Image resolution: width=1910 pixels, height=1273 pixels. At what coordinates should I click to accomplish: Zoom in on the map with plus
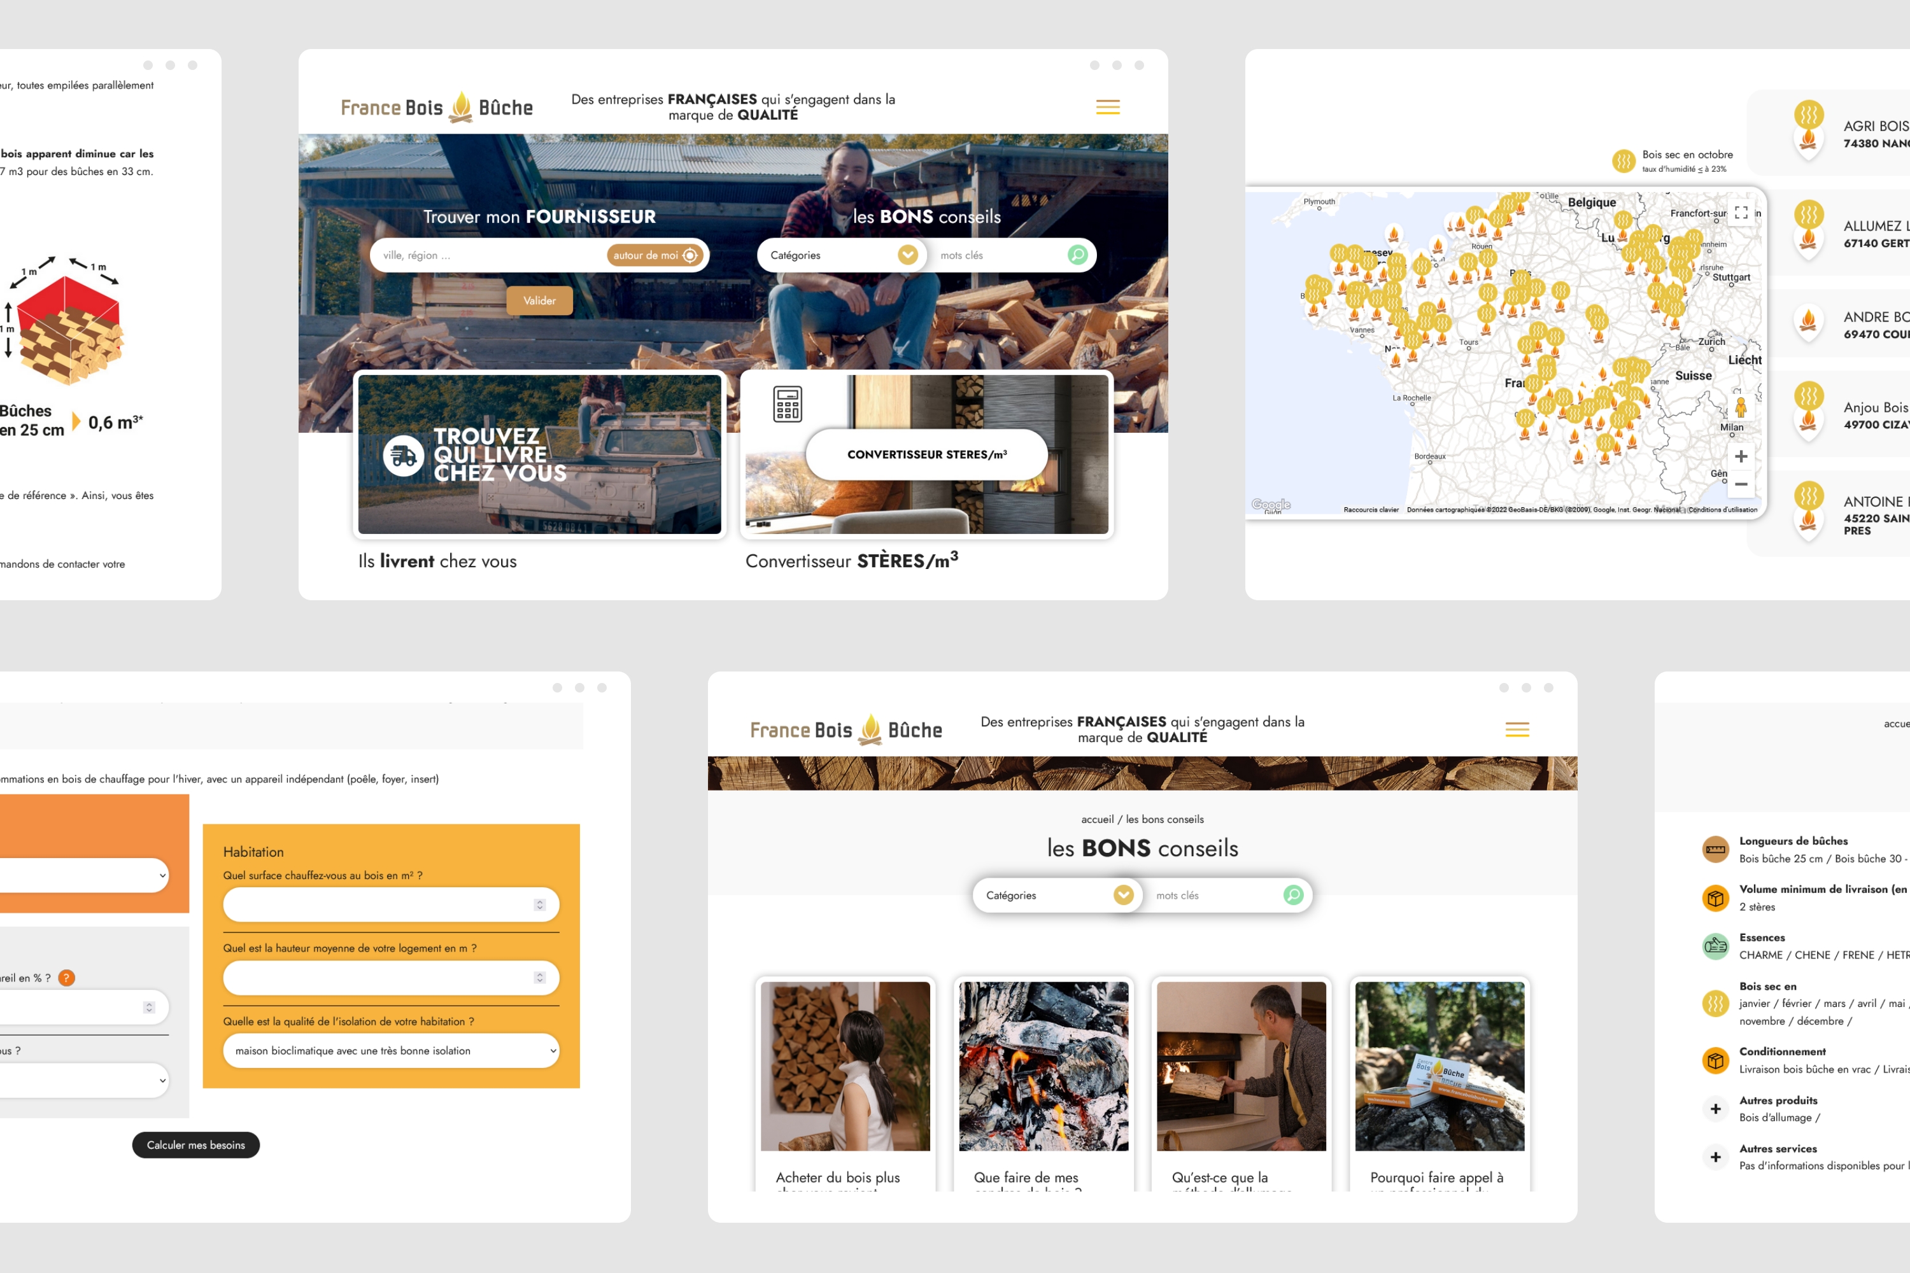(1740, 456)
